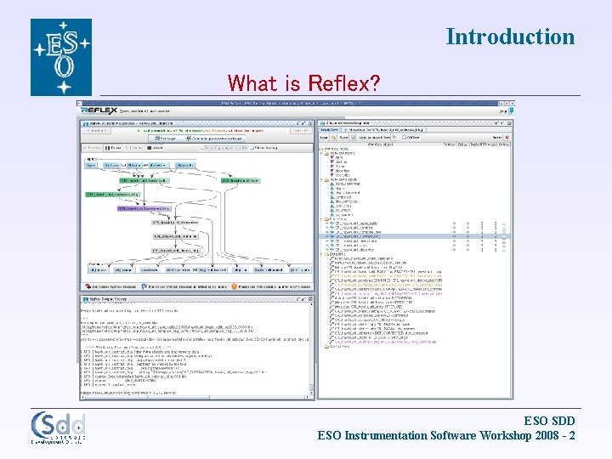612x459 pixels.
Task: Collapse the Pipelines folder in tree
Action: tap(322, 219)
